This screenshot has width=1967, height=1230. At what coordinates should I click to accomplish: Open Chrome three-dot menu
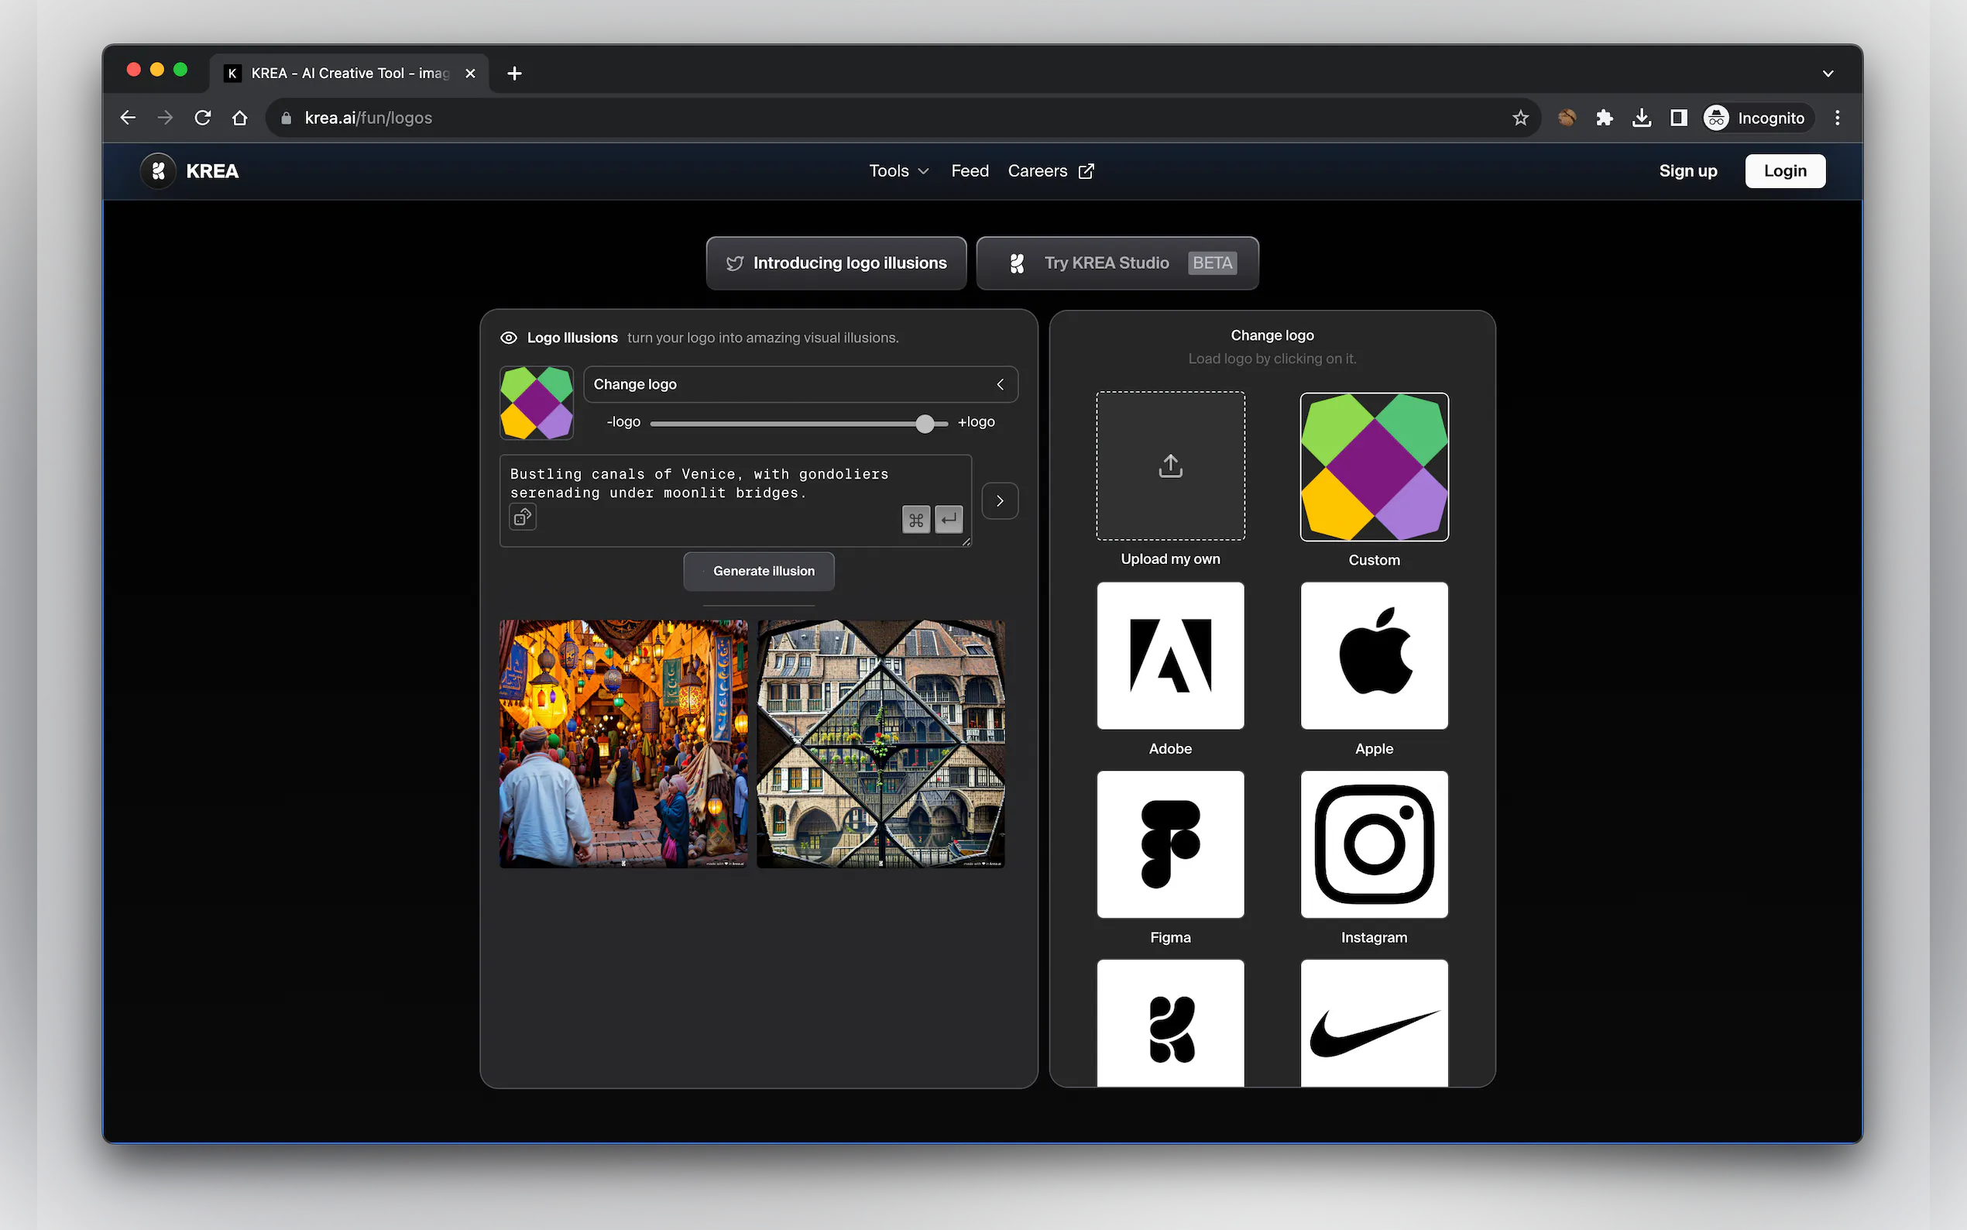(x=1837, y=118)
